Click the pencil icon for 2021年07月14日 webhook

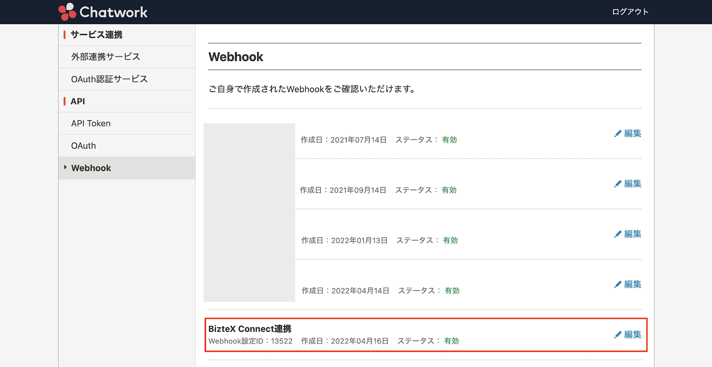pos(618,133)
